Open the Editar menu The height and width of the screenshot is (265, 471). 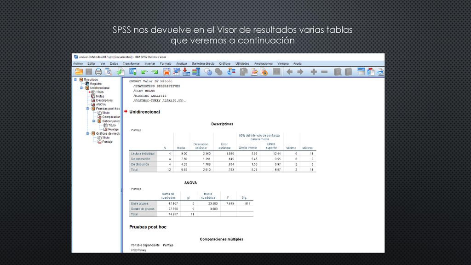pyautogui.click(x=92, y=63)
